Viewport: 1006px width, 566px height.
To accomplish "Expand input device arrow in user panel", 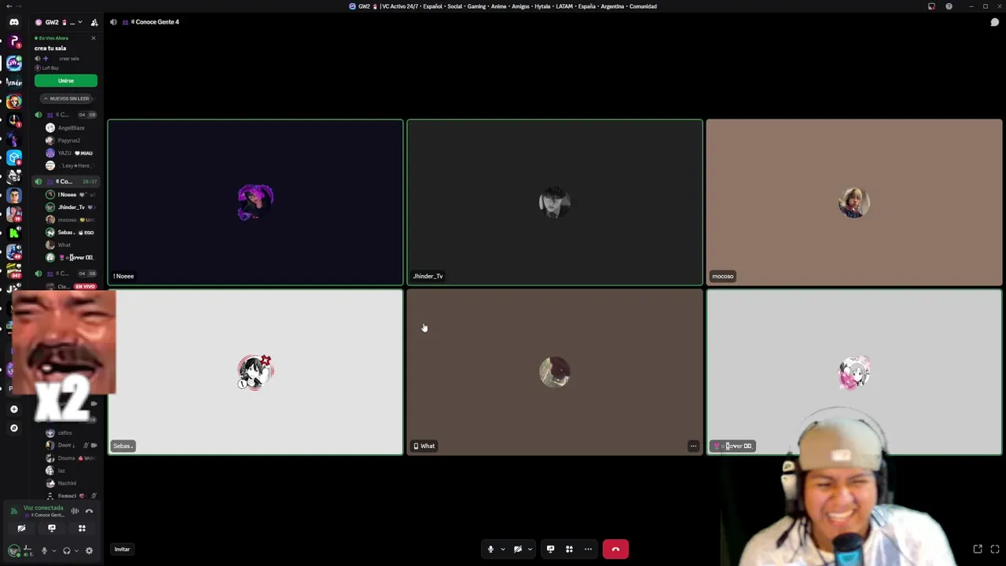I will pyautogui.click(x=54, y=550).
